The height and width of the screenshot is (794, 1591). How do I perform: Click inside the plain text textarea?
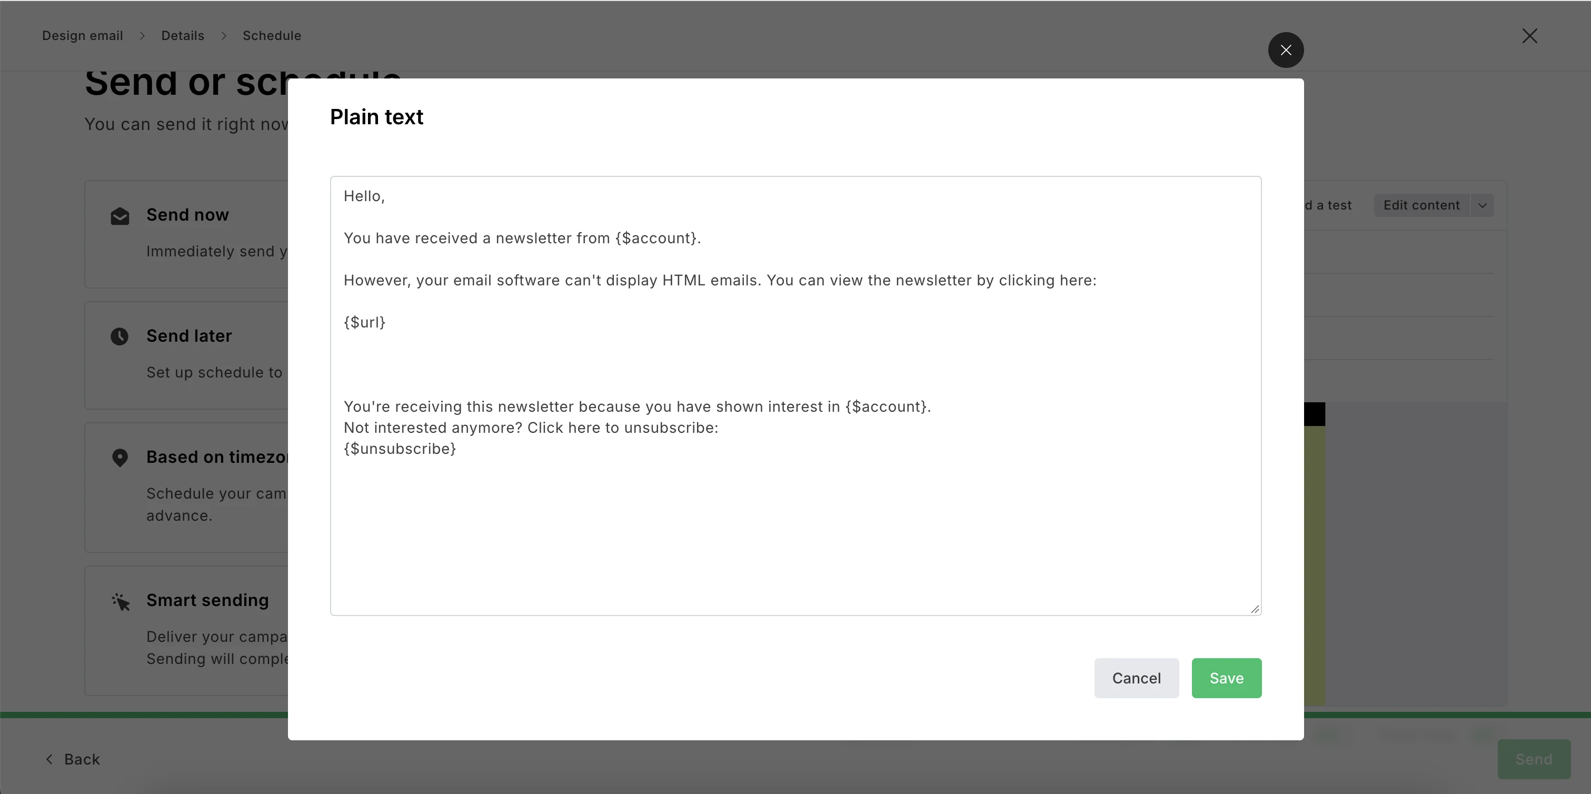click(795, 396)
